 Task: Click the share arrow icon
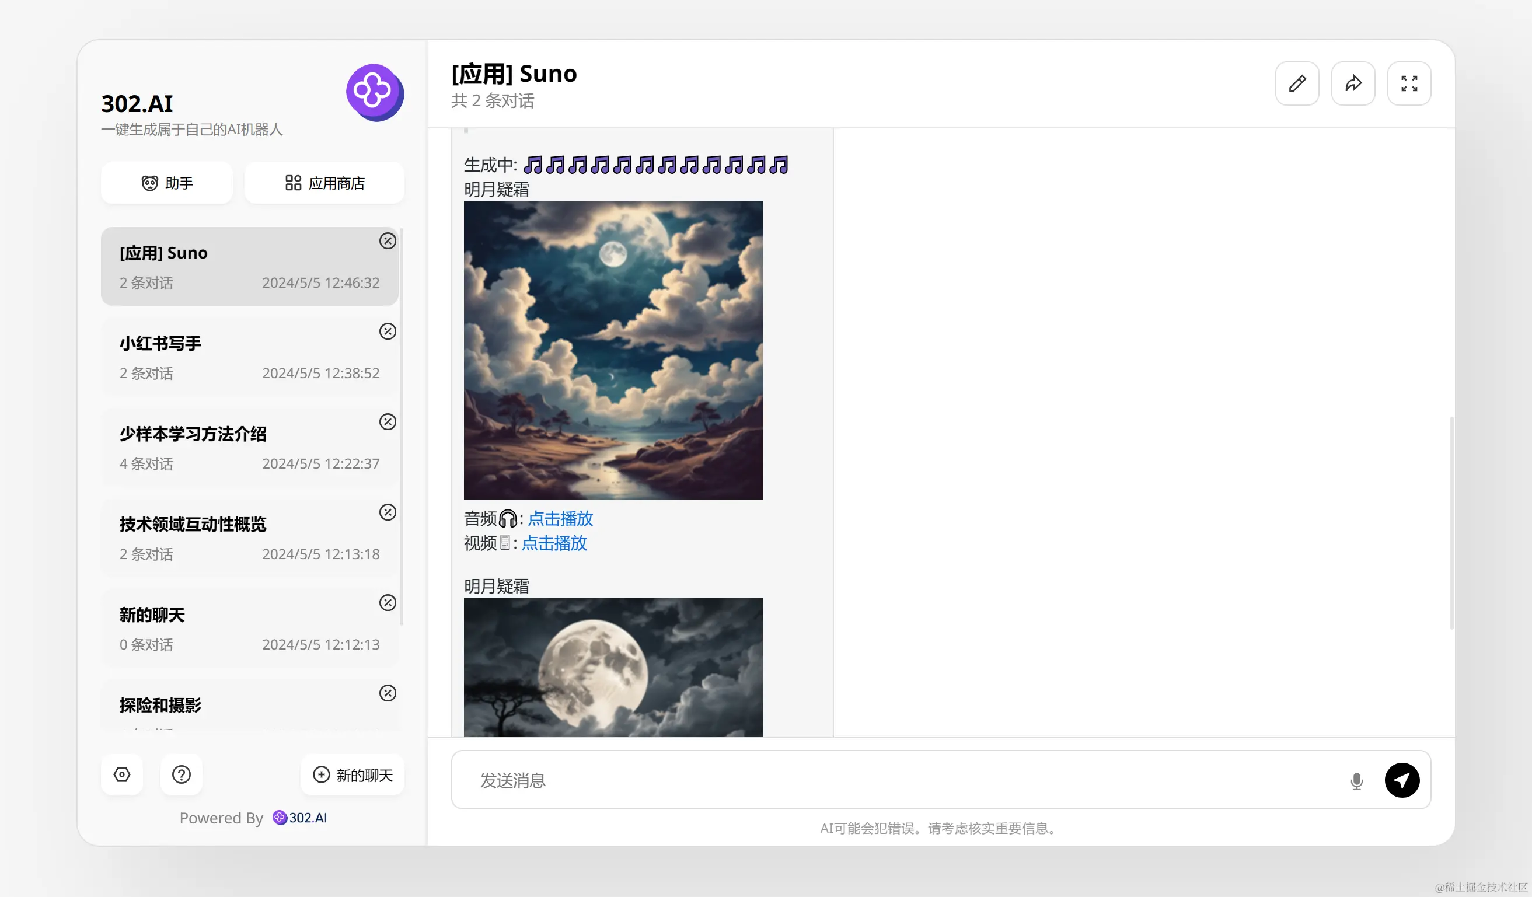point(1353,83)
